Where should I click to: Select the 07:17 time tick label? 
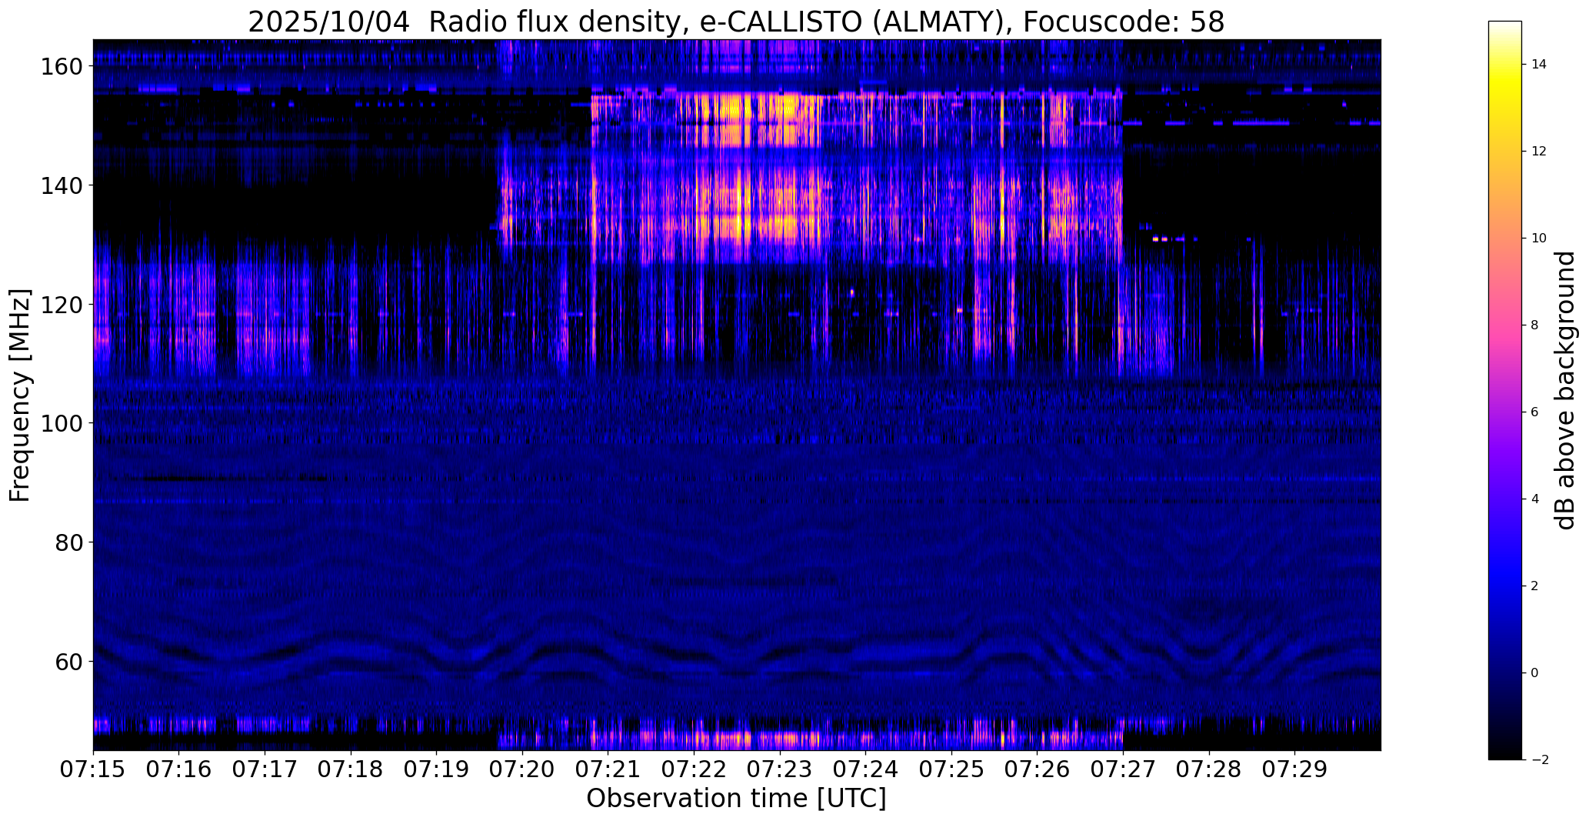coord(265,770)
